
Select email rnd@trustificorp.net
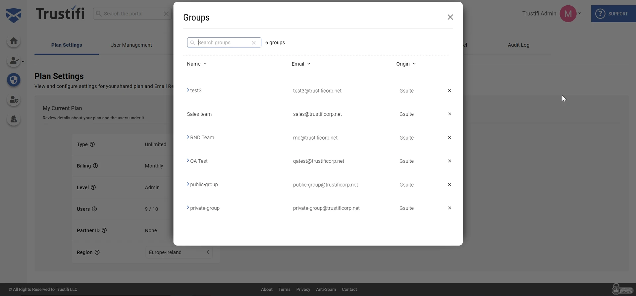click(315, 138)
